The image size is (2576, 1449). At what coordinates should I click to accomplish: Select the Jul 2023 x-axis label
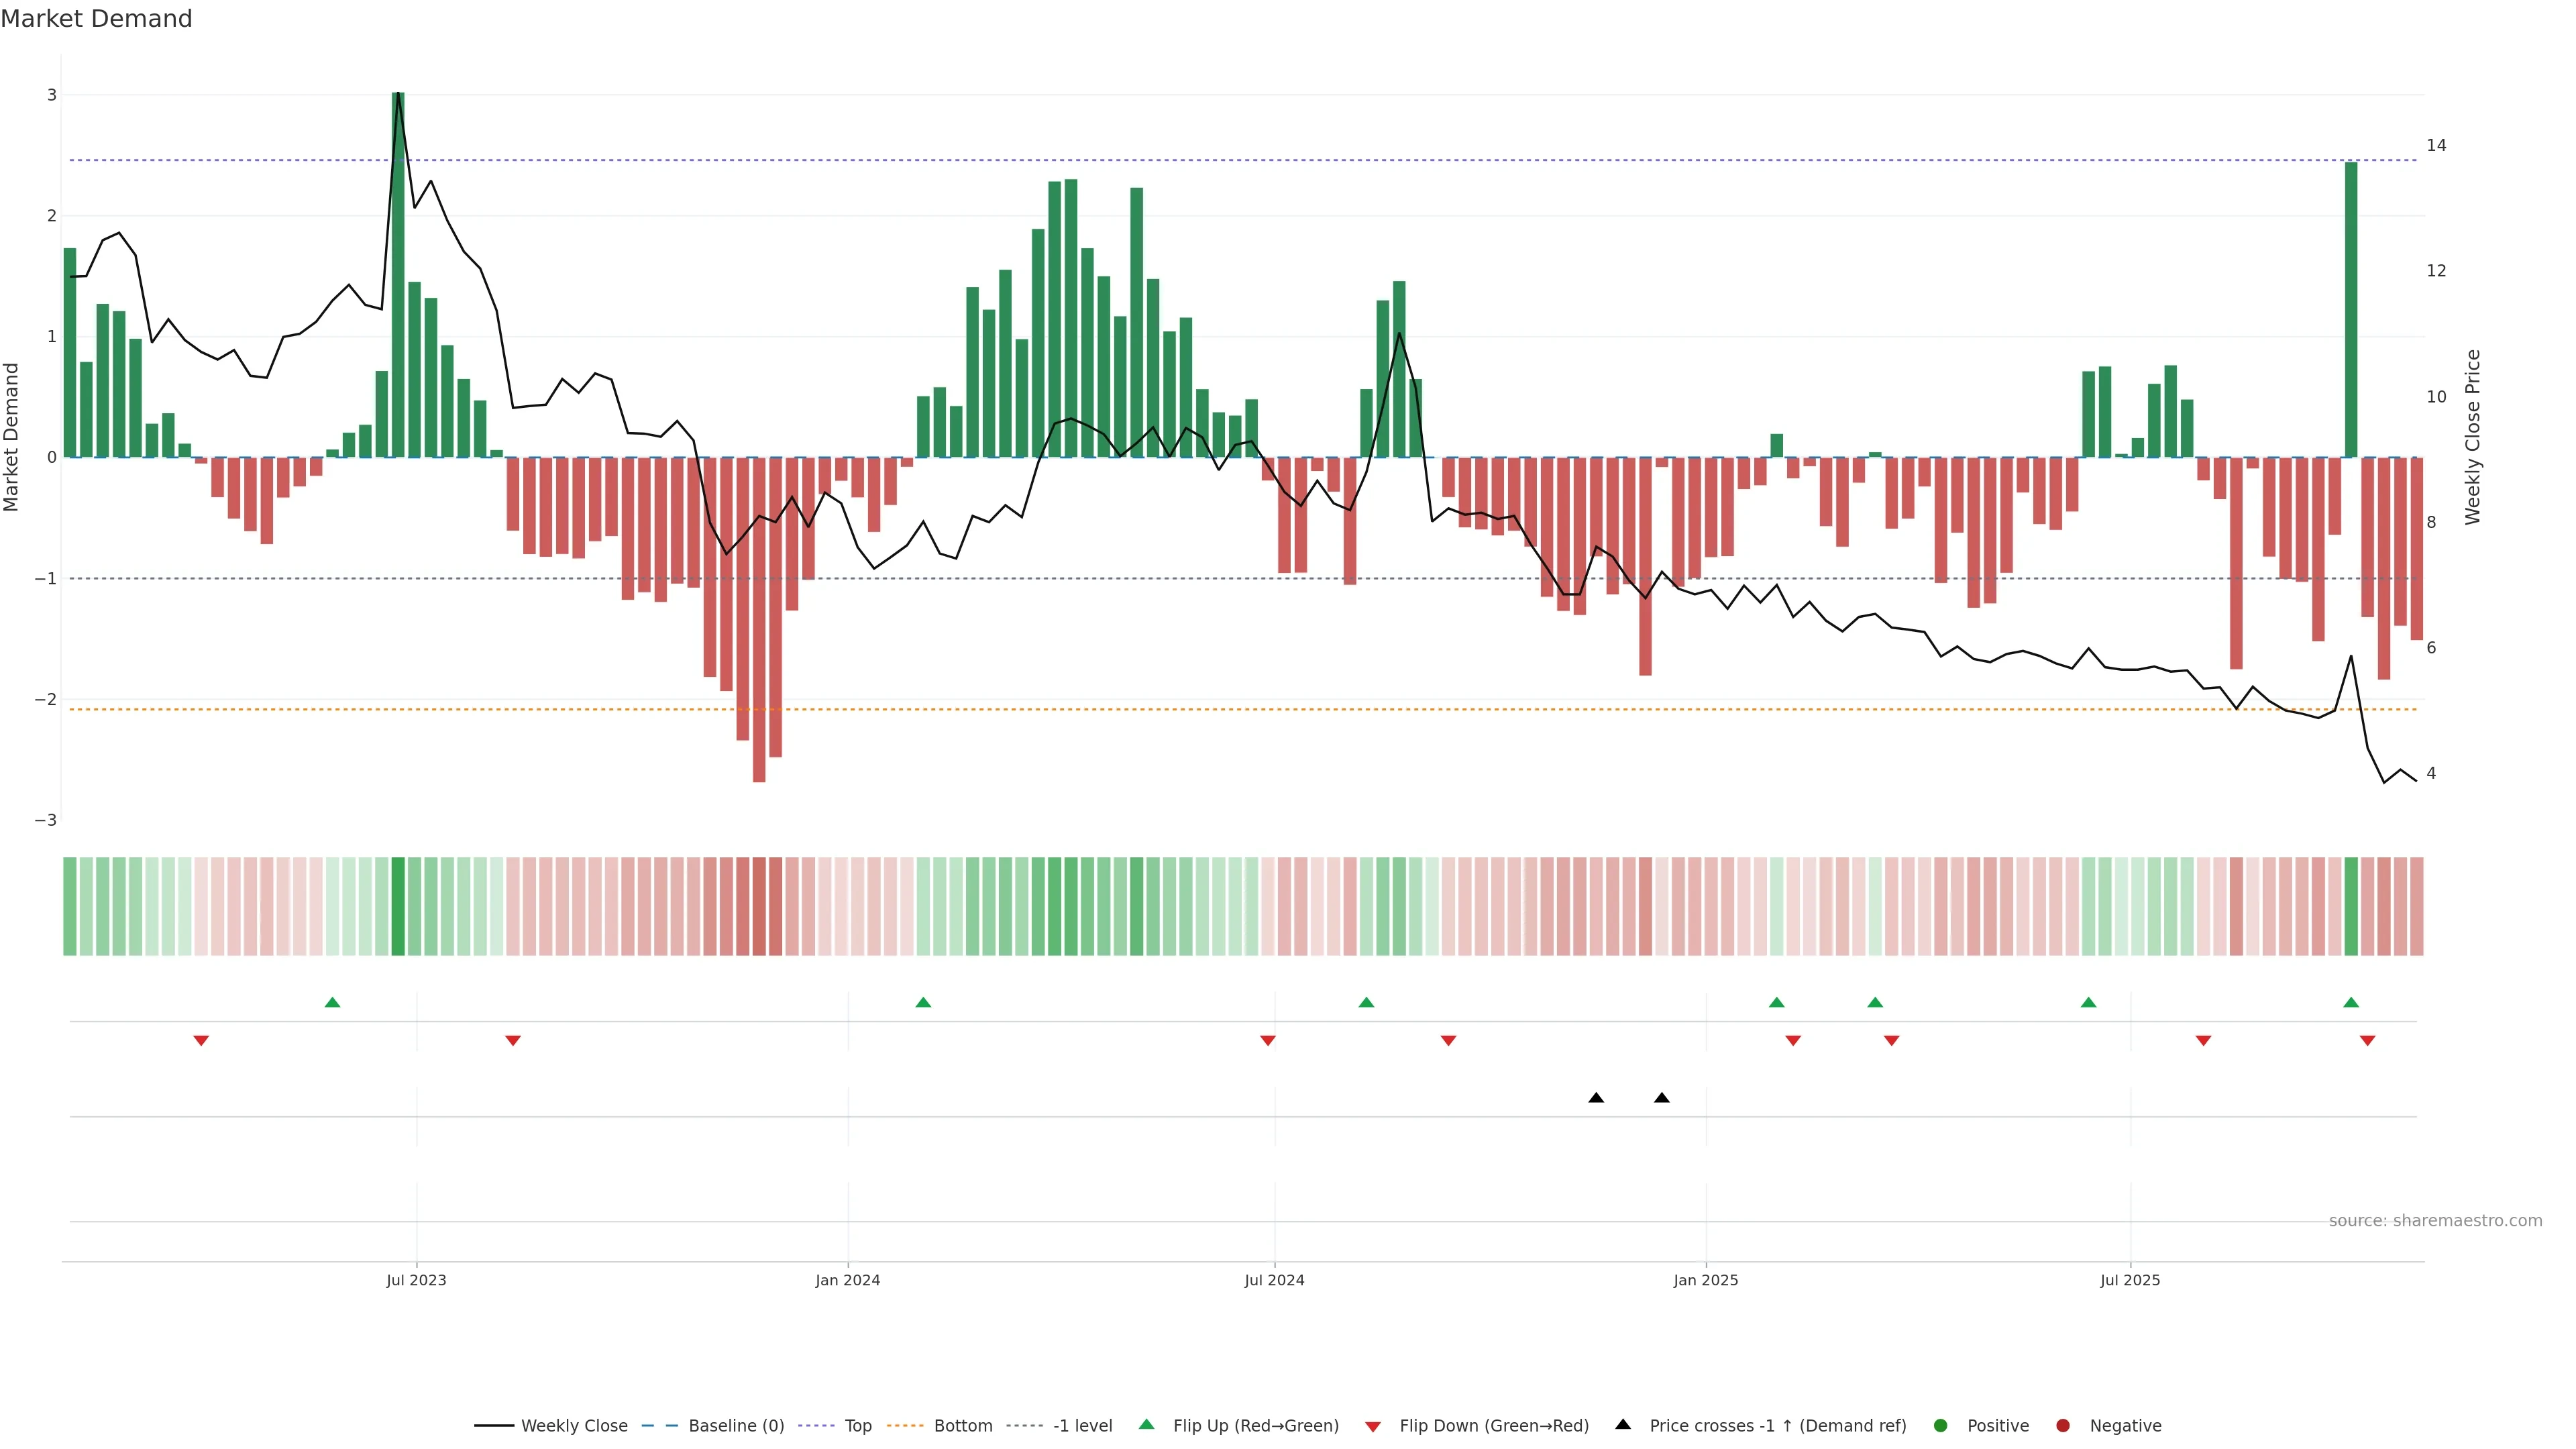pyautogui.click(x=416, y=1280)
